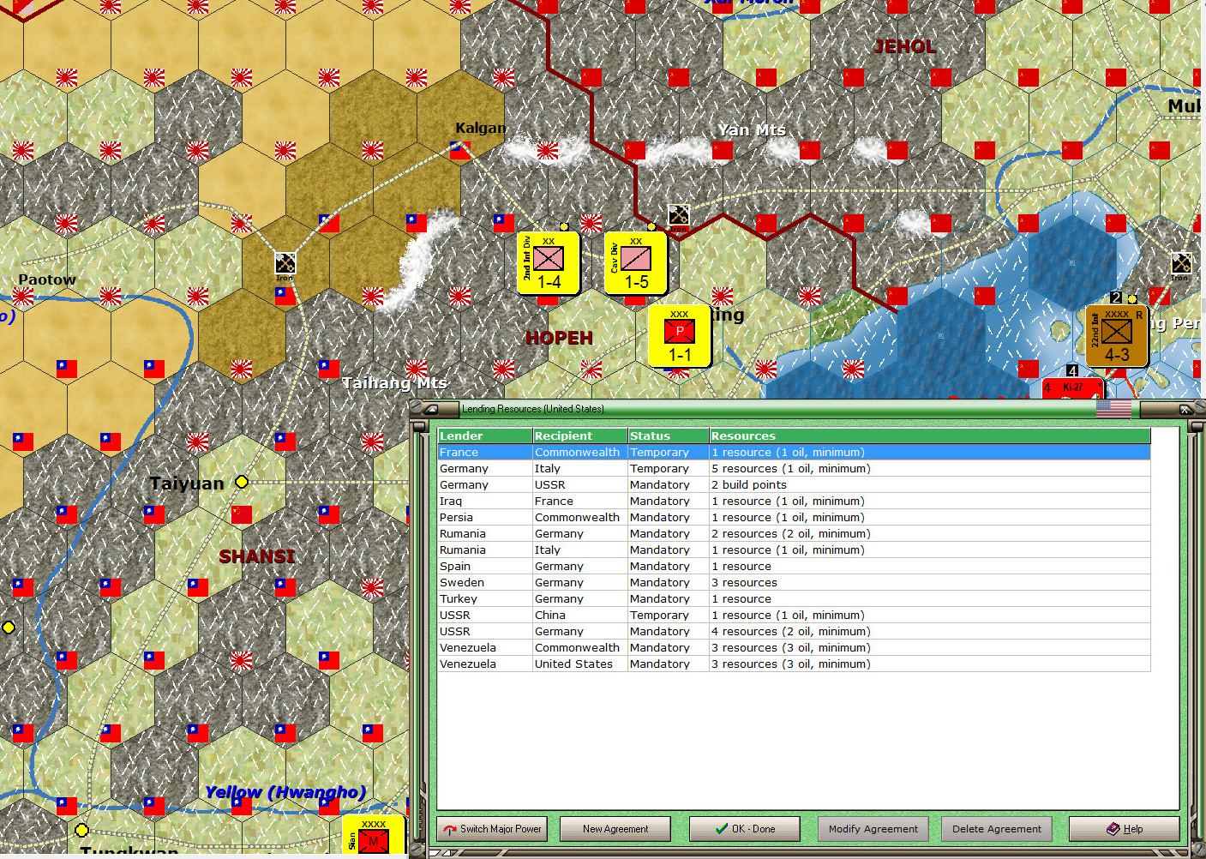Select the Cav Div 1-5 unit counter
This screenshot has height=859, width=1206.
[636, 263]
